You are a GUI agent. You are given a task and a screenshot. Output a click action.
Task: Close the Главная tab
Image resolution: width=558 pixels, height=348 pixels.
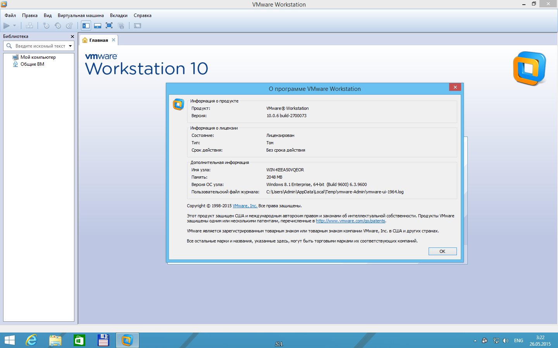(114, 40)
